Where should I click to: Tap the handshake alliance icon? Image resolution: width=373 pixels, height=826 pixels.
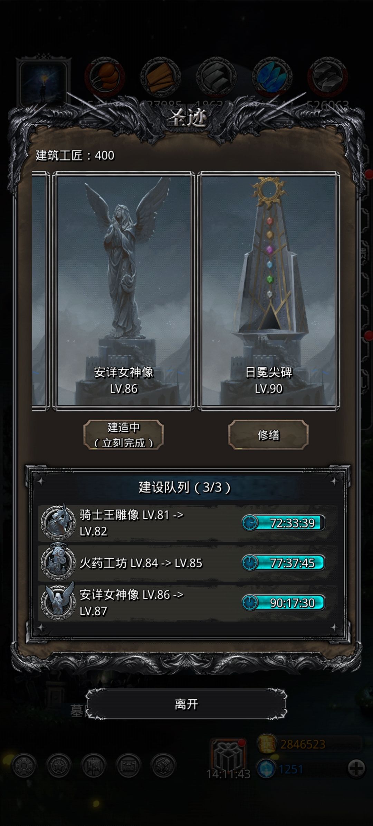click(x=163, y=766)
